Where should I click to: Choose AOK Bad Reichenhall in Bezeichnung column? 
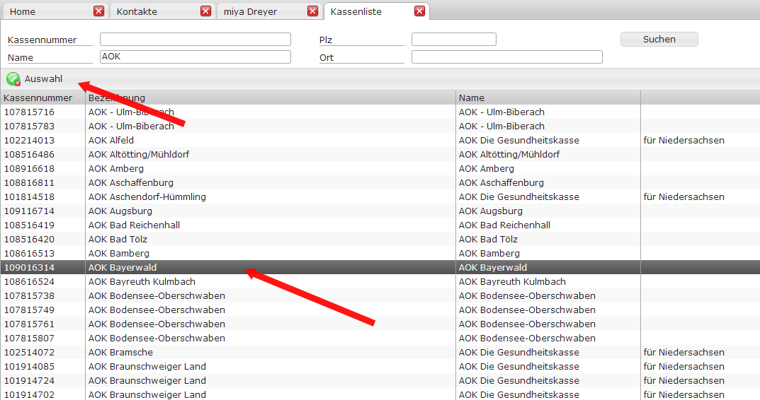(x=134, y=225)
